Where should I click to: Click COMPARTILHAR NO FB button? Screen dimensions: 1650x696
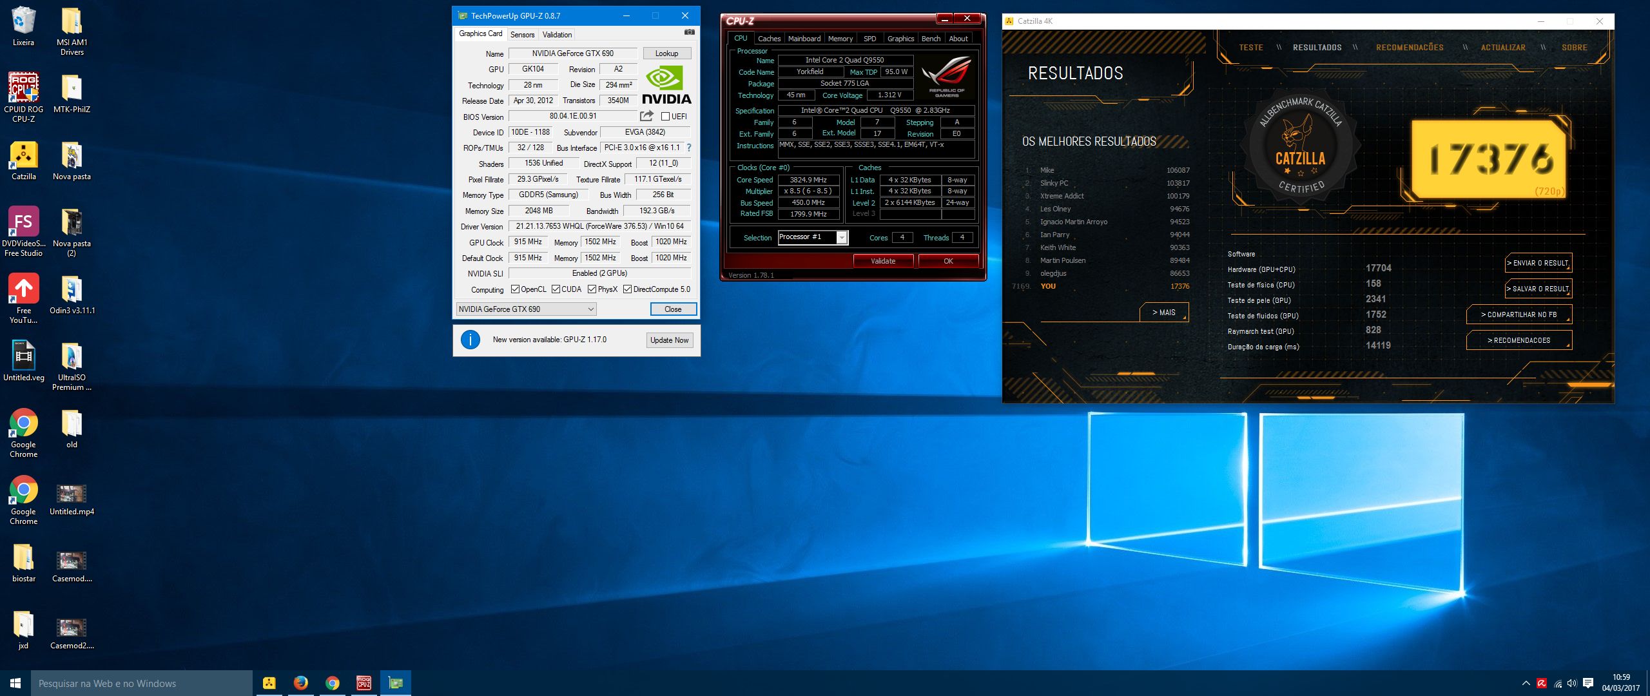(1519, 314)
